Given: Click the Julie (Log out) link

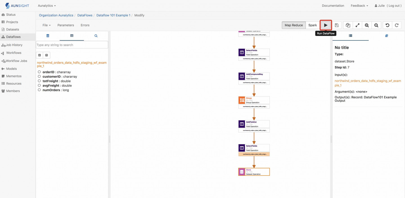Looking at the screenshot, I should click(388, 6).
